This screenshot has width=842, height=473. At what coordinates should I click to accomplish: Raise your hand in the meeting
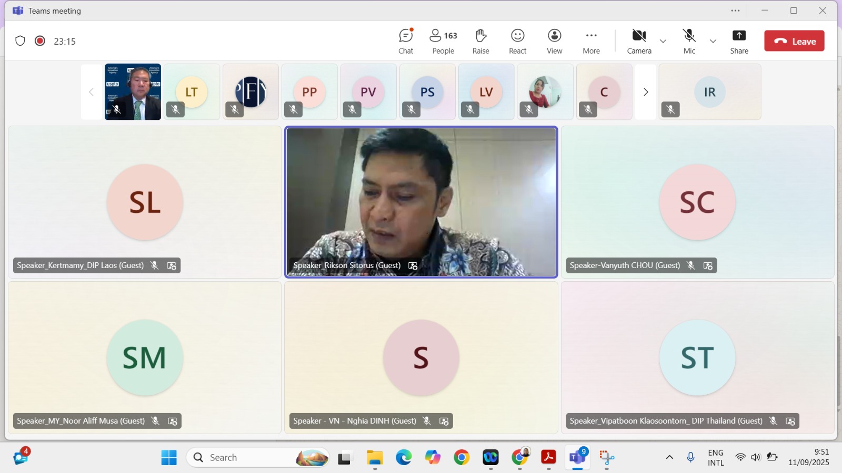[480, 42]
